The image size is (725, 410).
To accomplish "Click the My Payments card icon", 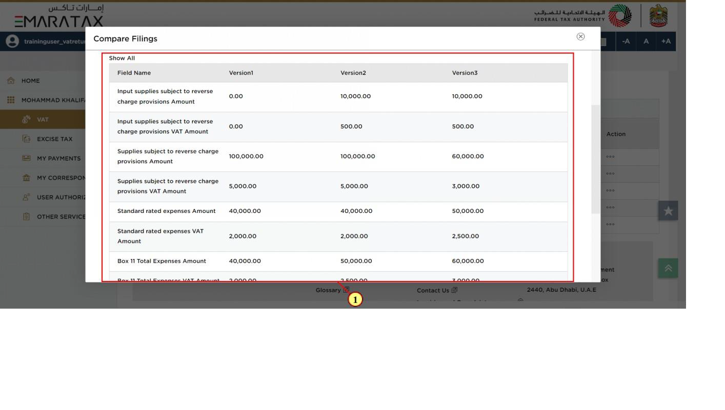I will 26,158.
